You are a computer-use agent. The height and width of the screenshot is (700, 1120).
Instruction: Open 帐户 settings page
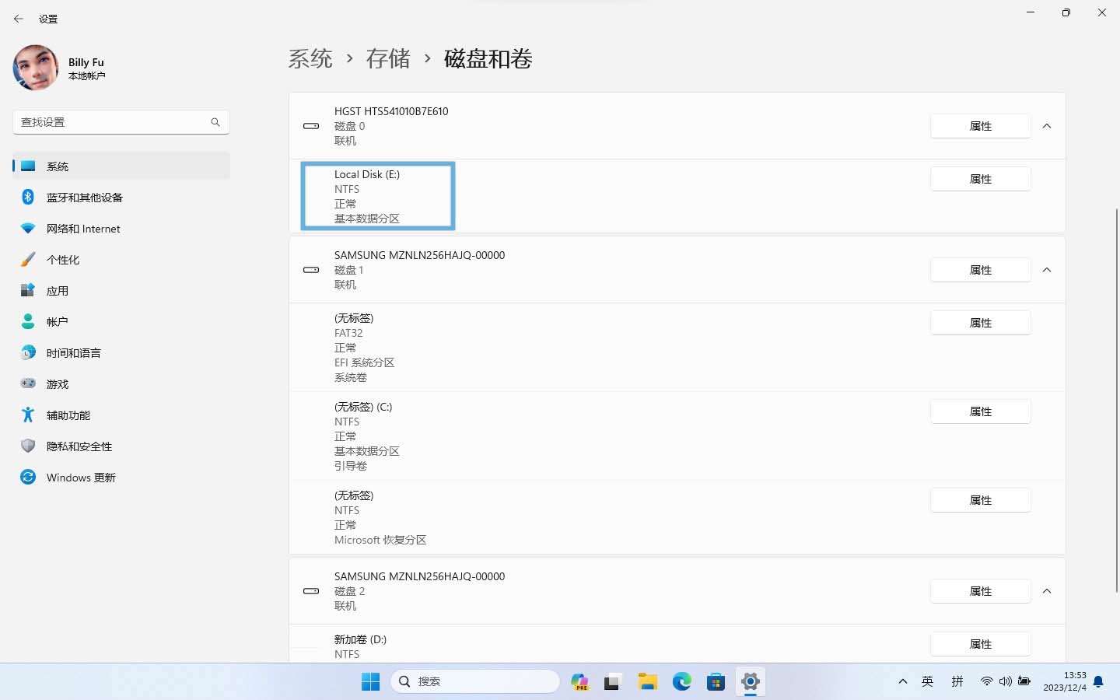pos(121,322)
